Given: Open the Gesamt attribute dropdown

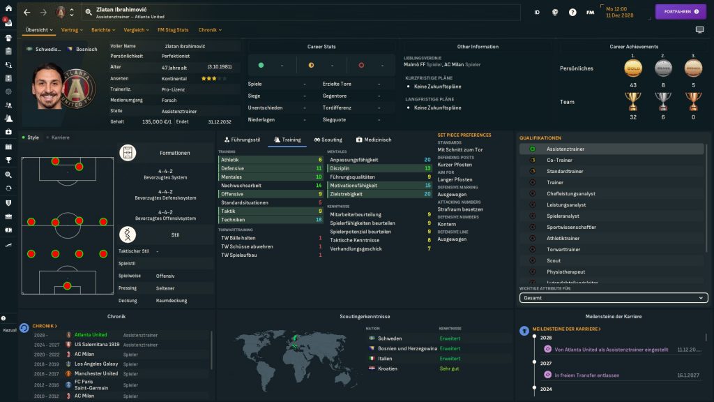Looking at the screenshot, I should [614, 298].
